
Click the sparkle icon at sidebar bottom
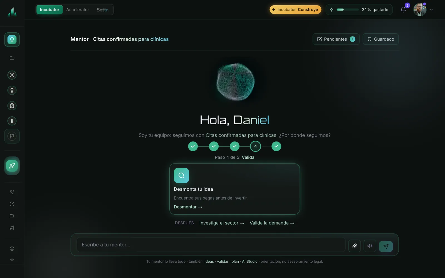coord(12,260)
